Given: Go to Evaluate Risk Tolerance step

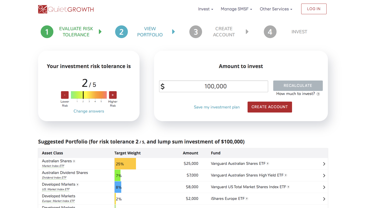Looking at the screenshot, I should click(x=76, y=32).
